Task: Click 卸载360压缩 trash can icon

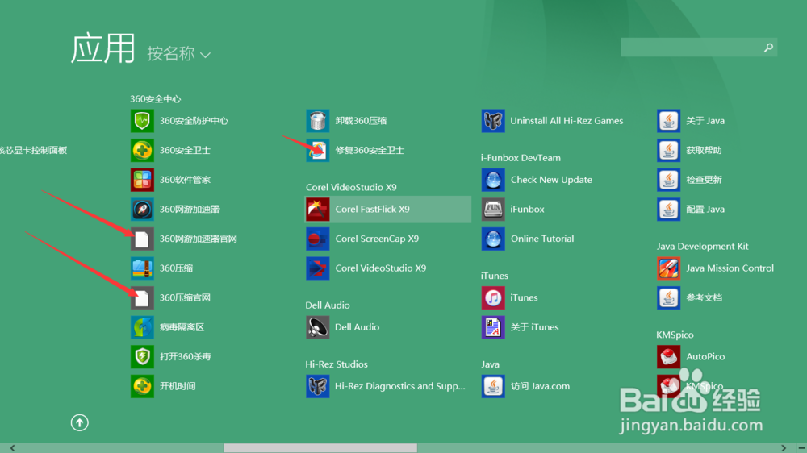Action: click(317, 121)
